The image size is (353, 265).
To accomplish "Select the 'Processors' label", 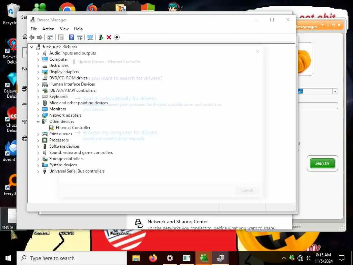I will (59, 140).
